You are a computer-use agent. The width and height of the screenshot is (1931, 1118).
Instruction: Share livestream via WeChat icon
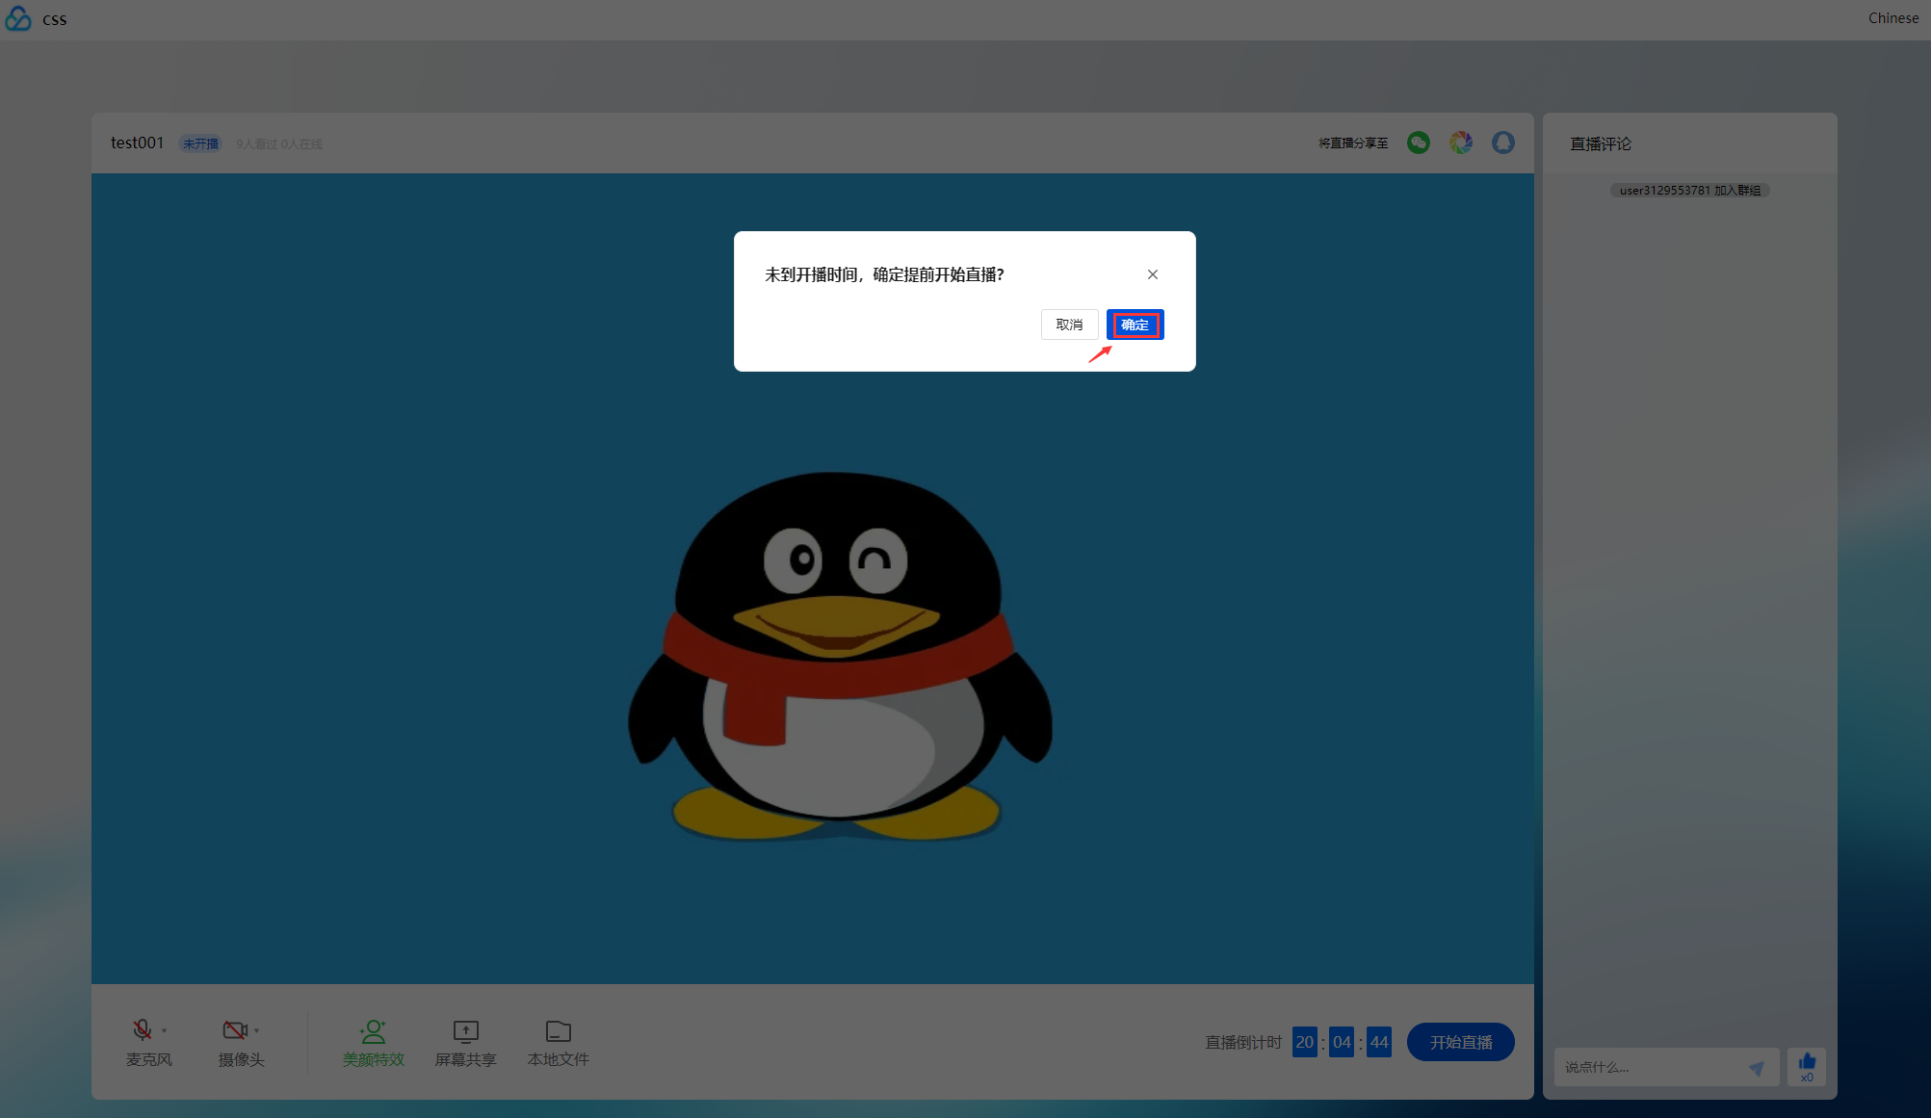(x=1419, y=143)
